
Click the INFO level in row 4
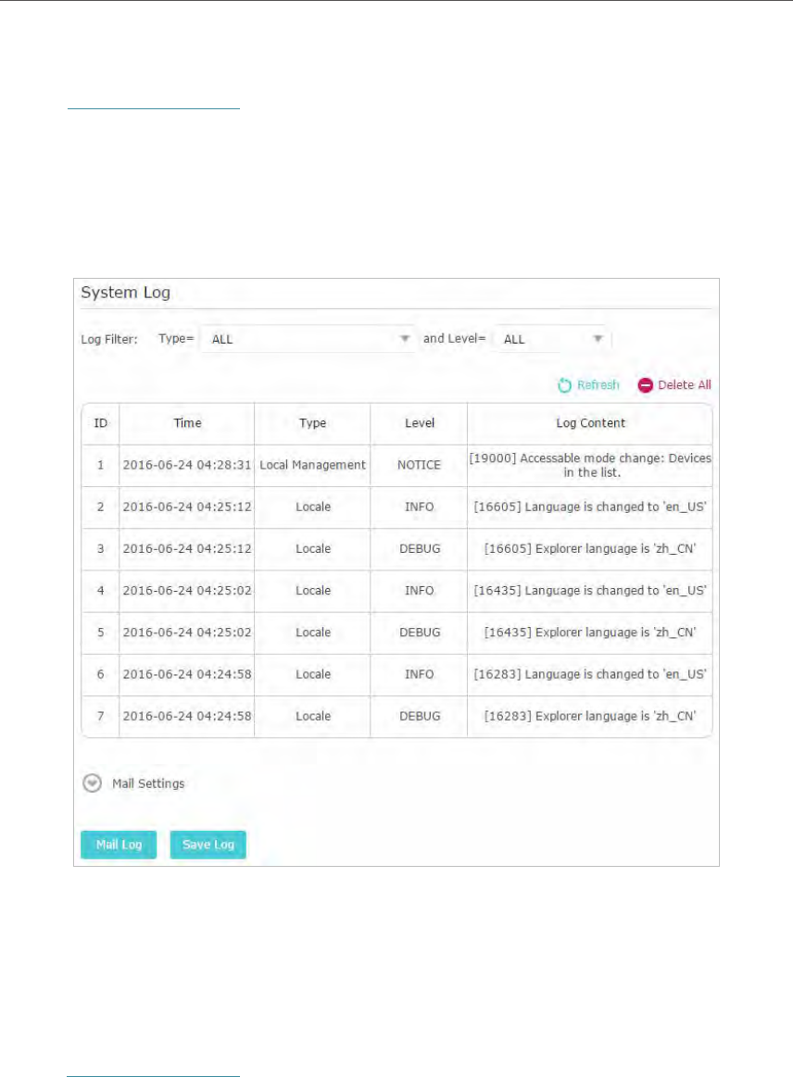(x=419, y=591)
